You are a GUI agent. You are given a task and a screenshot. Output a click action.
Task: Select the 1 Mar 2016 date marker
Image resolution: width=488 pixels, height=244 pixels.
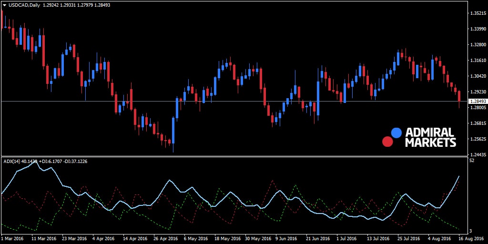tap(13, 238)
